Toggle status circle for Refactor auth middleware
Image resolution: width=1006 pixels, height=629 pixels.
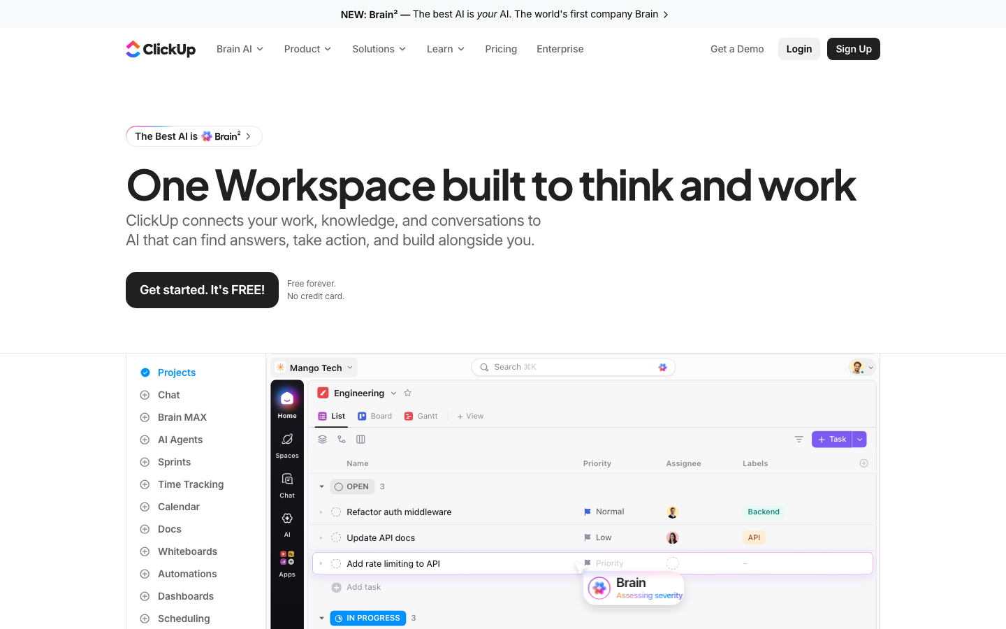[x=336, y=512]
